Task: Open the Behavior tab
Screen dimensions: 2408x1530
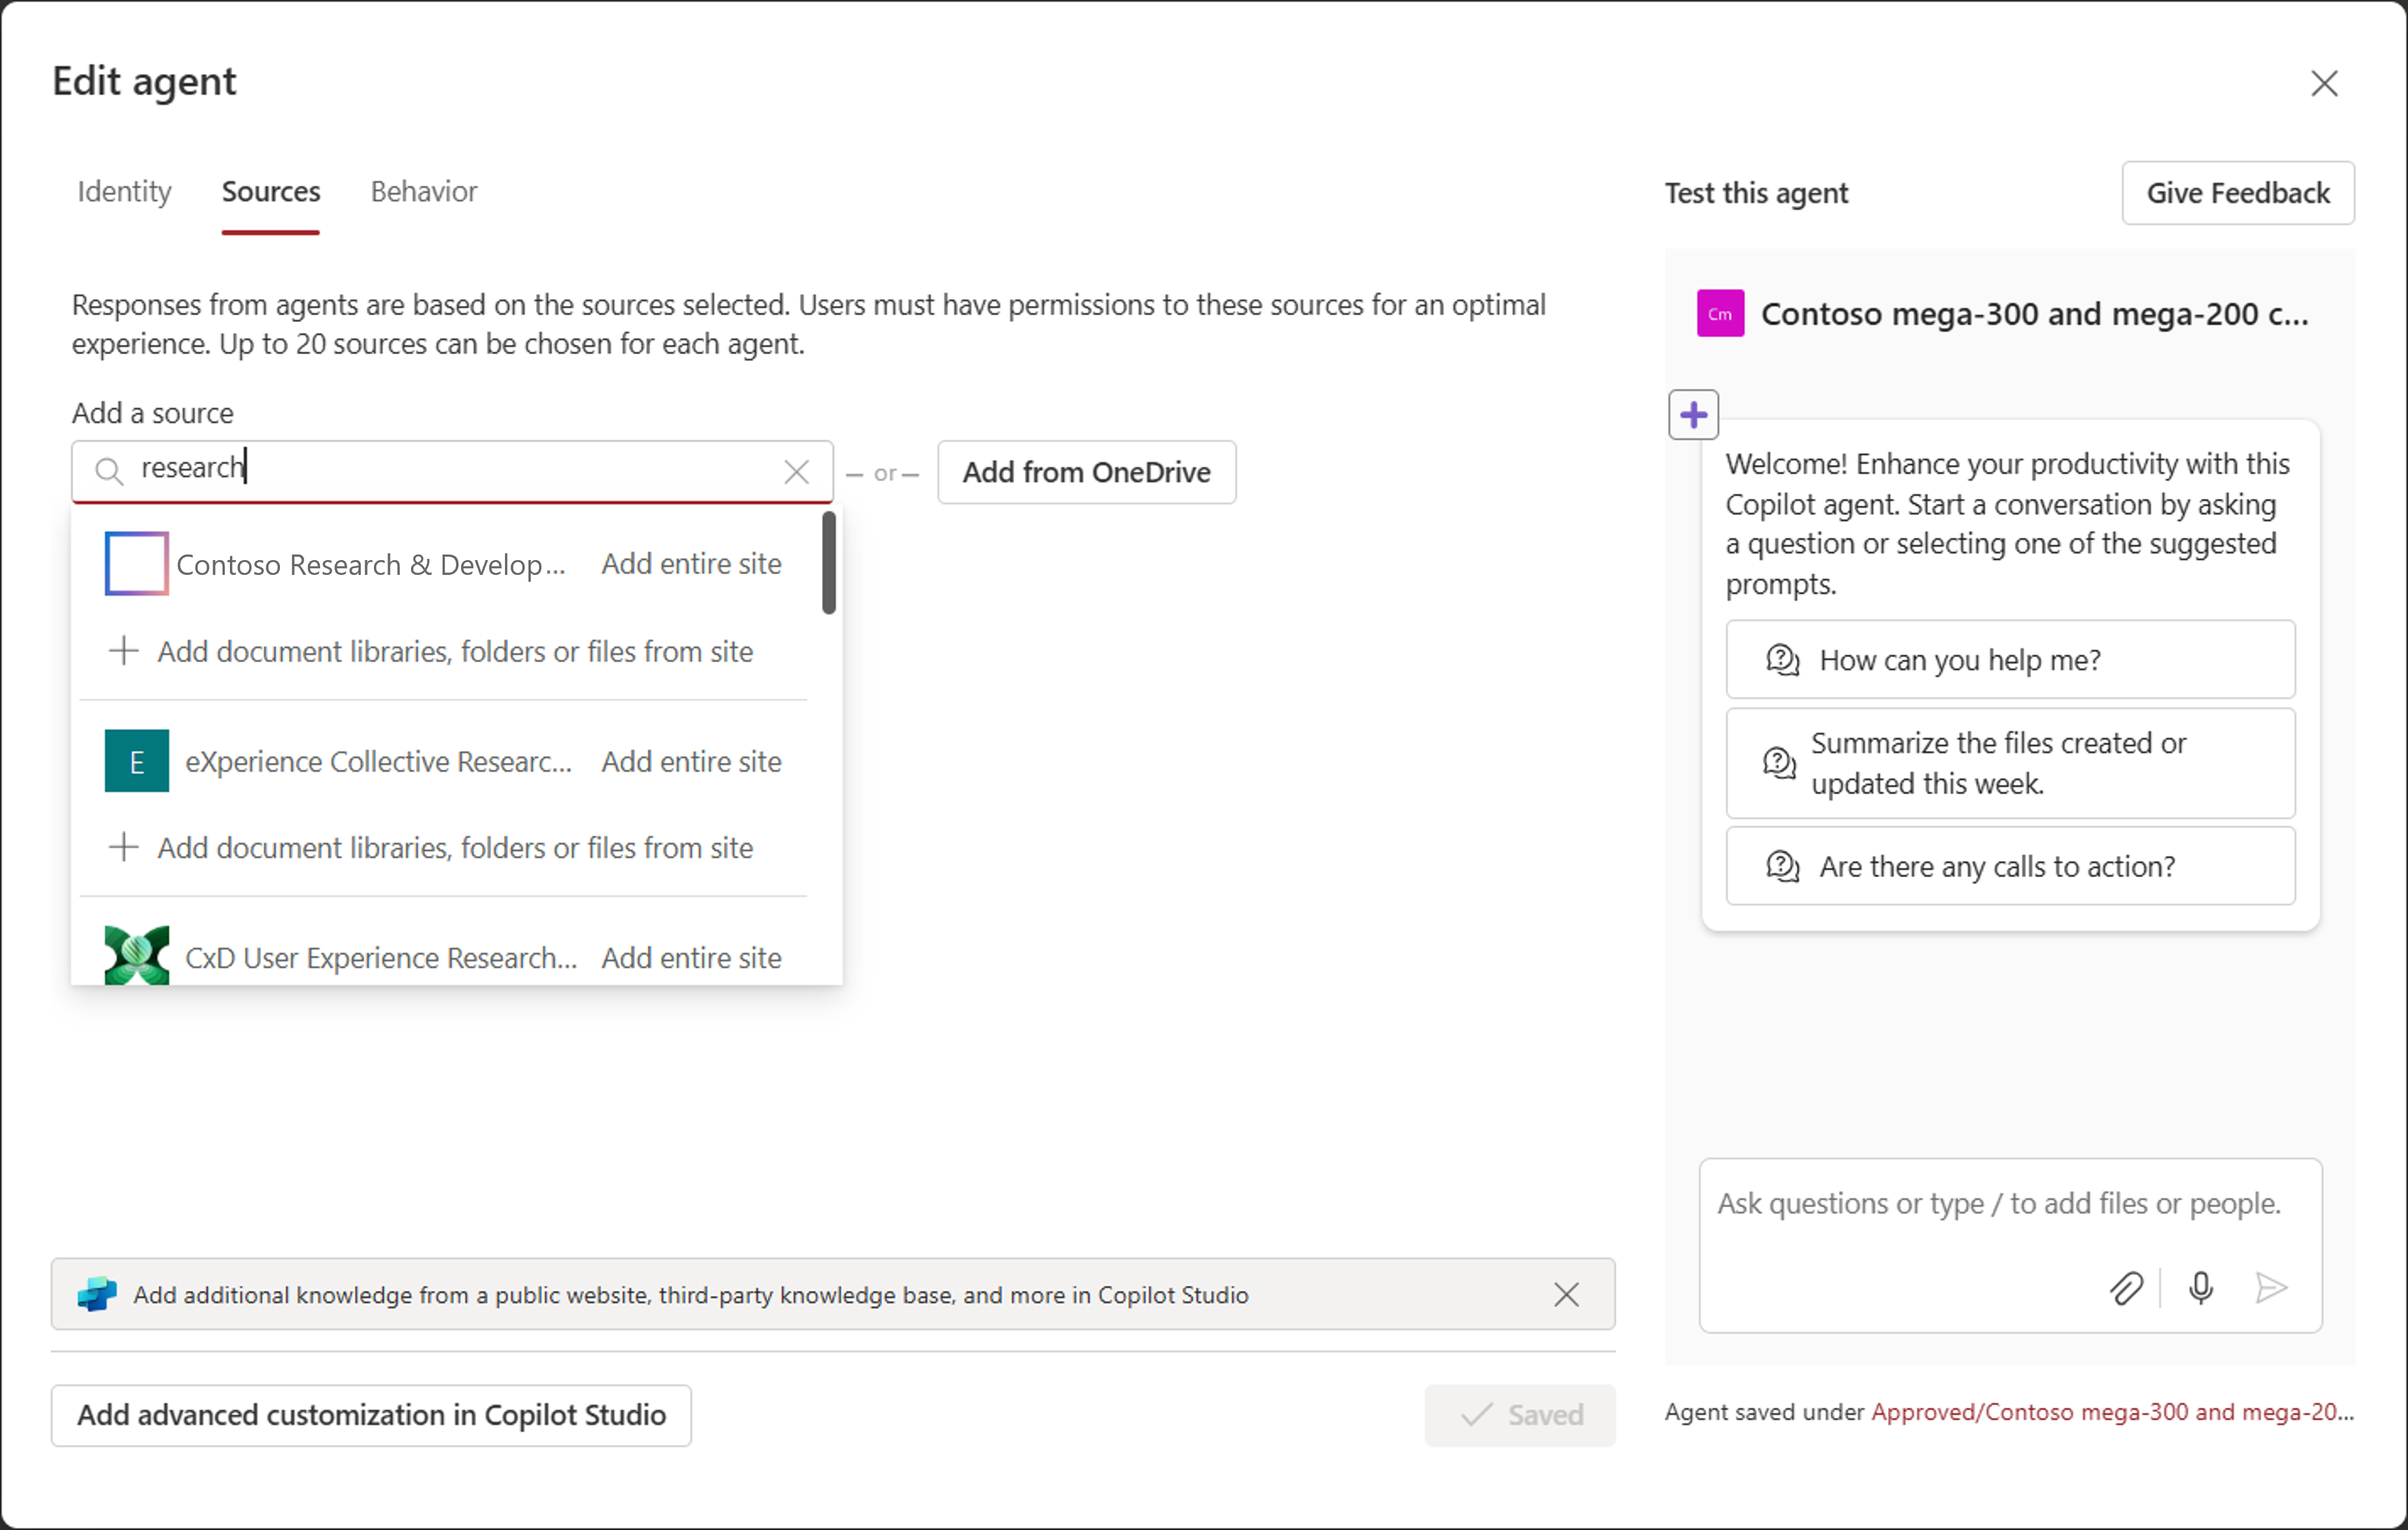Action: [423, 192]
